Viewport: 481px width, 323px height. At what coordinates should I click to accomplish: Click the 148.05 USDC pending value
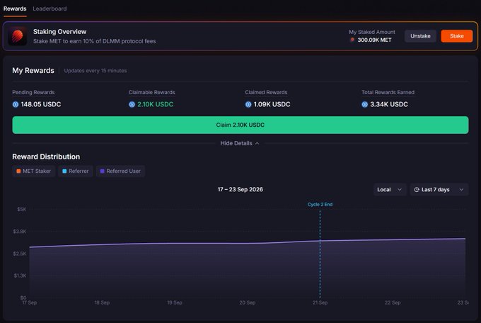pyautogui.click(x=41, y=105)
